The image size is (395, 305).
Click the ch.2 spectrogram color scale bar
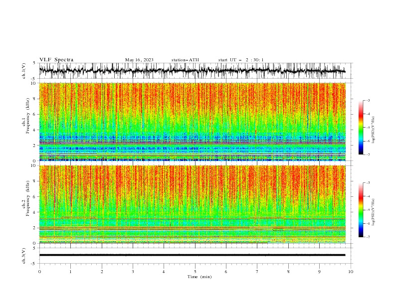361,210
